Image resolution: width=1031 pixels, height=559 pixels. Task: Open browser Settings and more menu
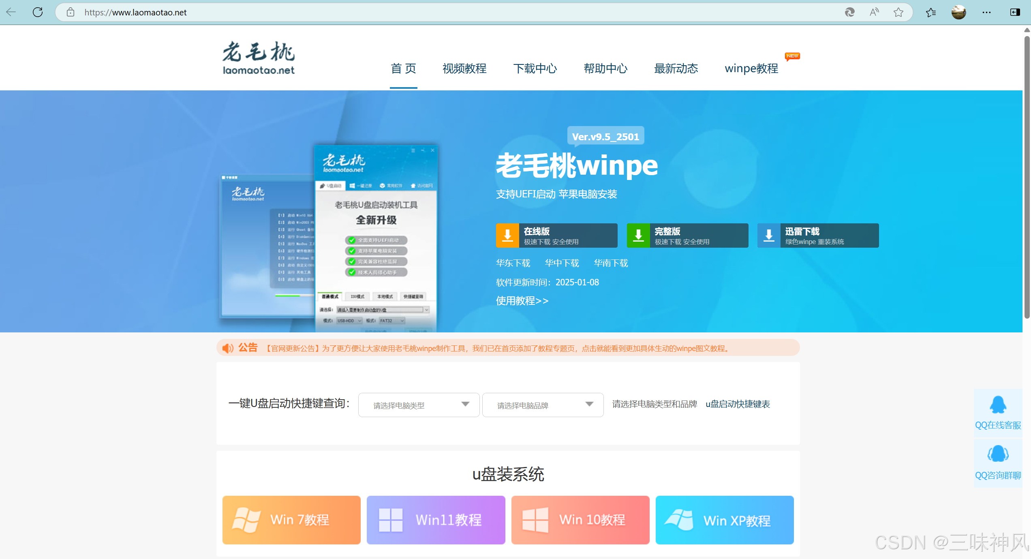pyautogui.click(x=986, y=12)
